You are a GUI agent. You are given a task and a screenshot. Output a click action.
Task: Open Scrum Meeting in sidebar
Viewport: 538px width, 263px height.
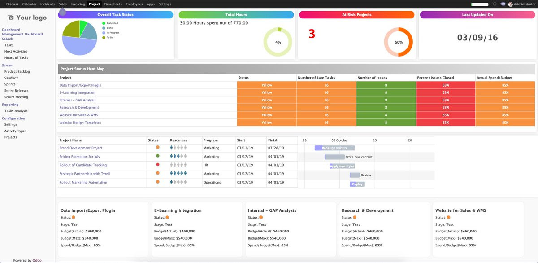16,97
